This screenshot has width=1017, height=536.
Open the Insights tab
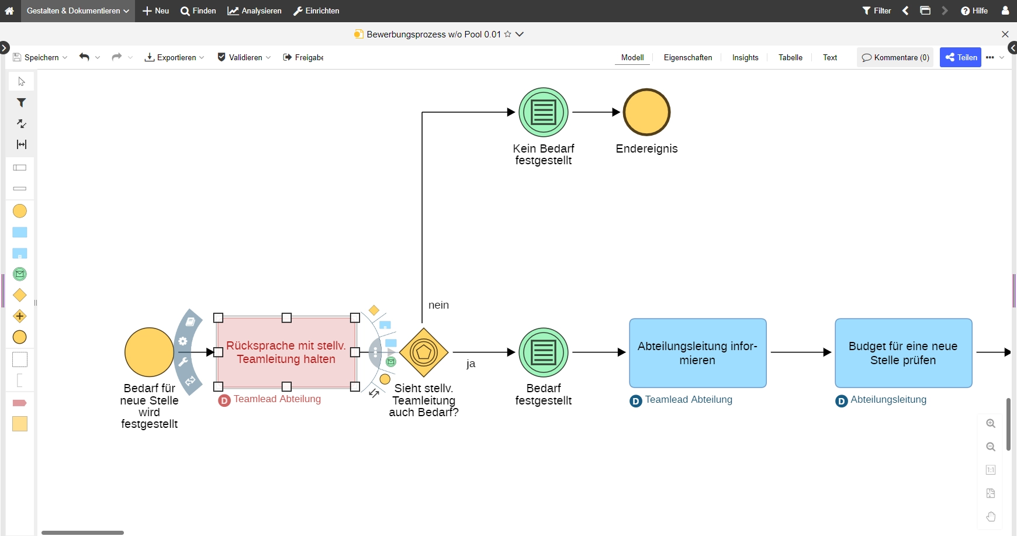(745, 57)
